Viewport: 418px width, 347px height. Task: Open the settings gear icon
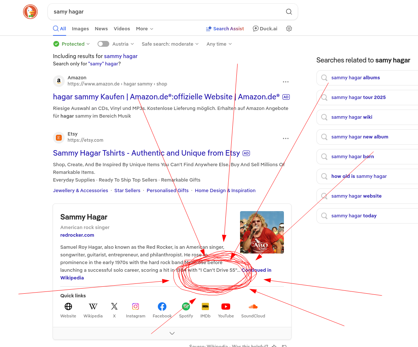click(x=289, y=28)
